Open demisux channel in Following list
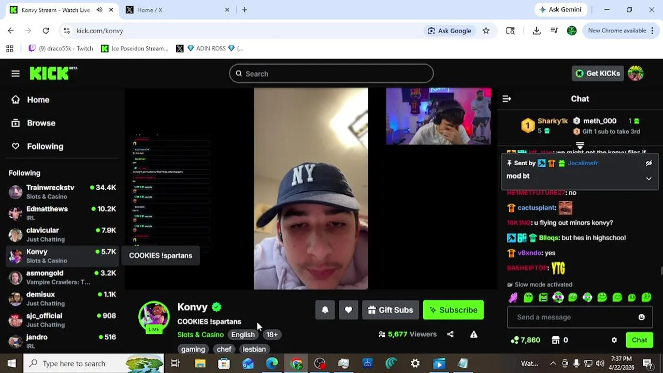The width and height of the screenshot is (663, 373). 62,298
